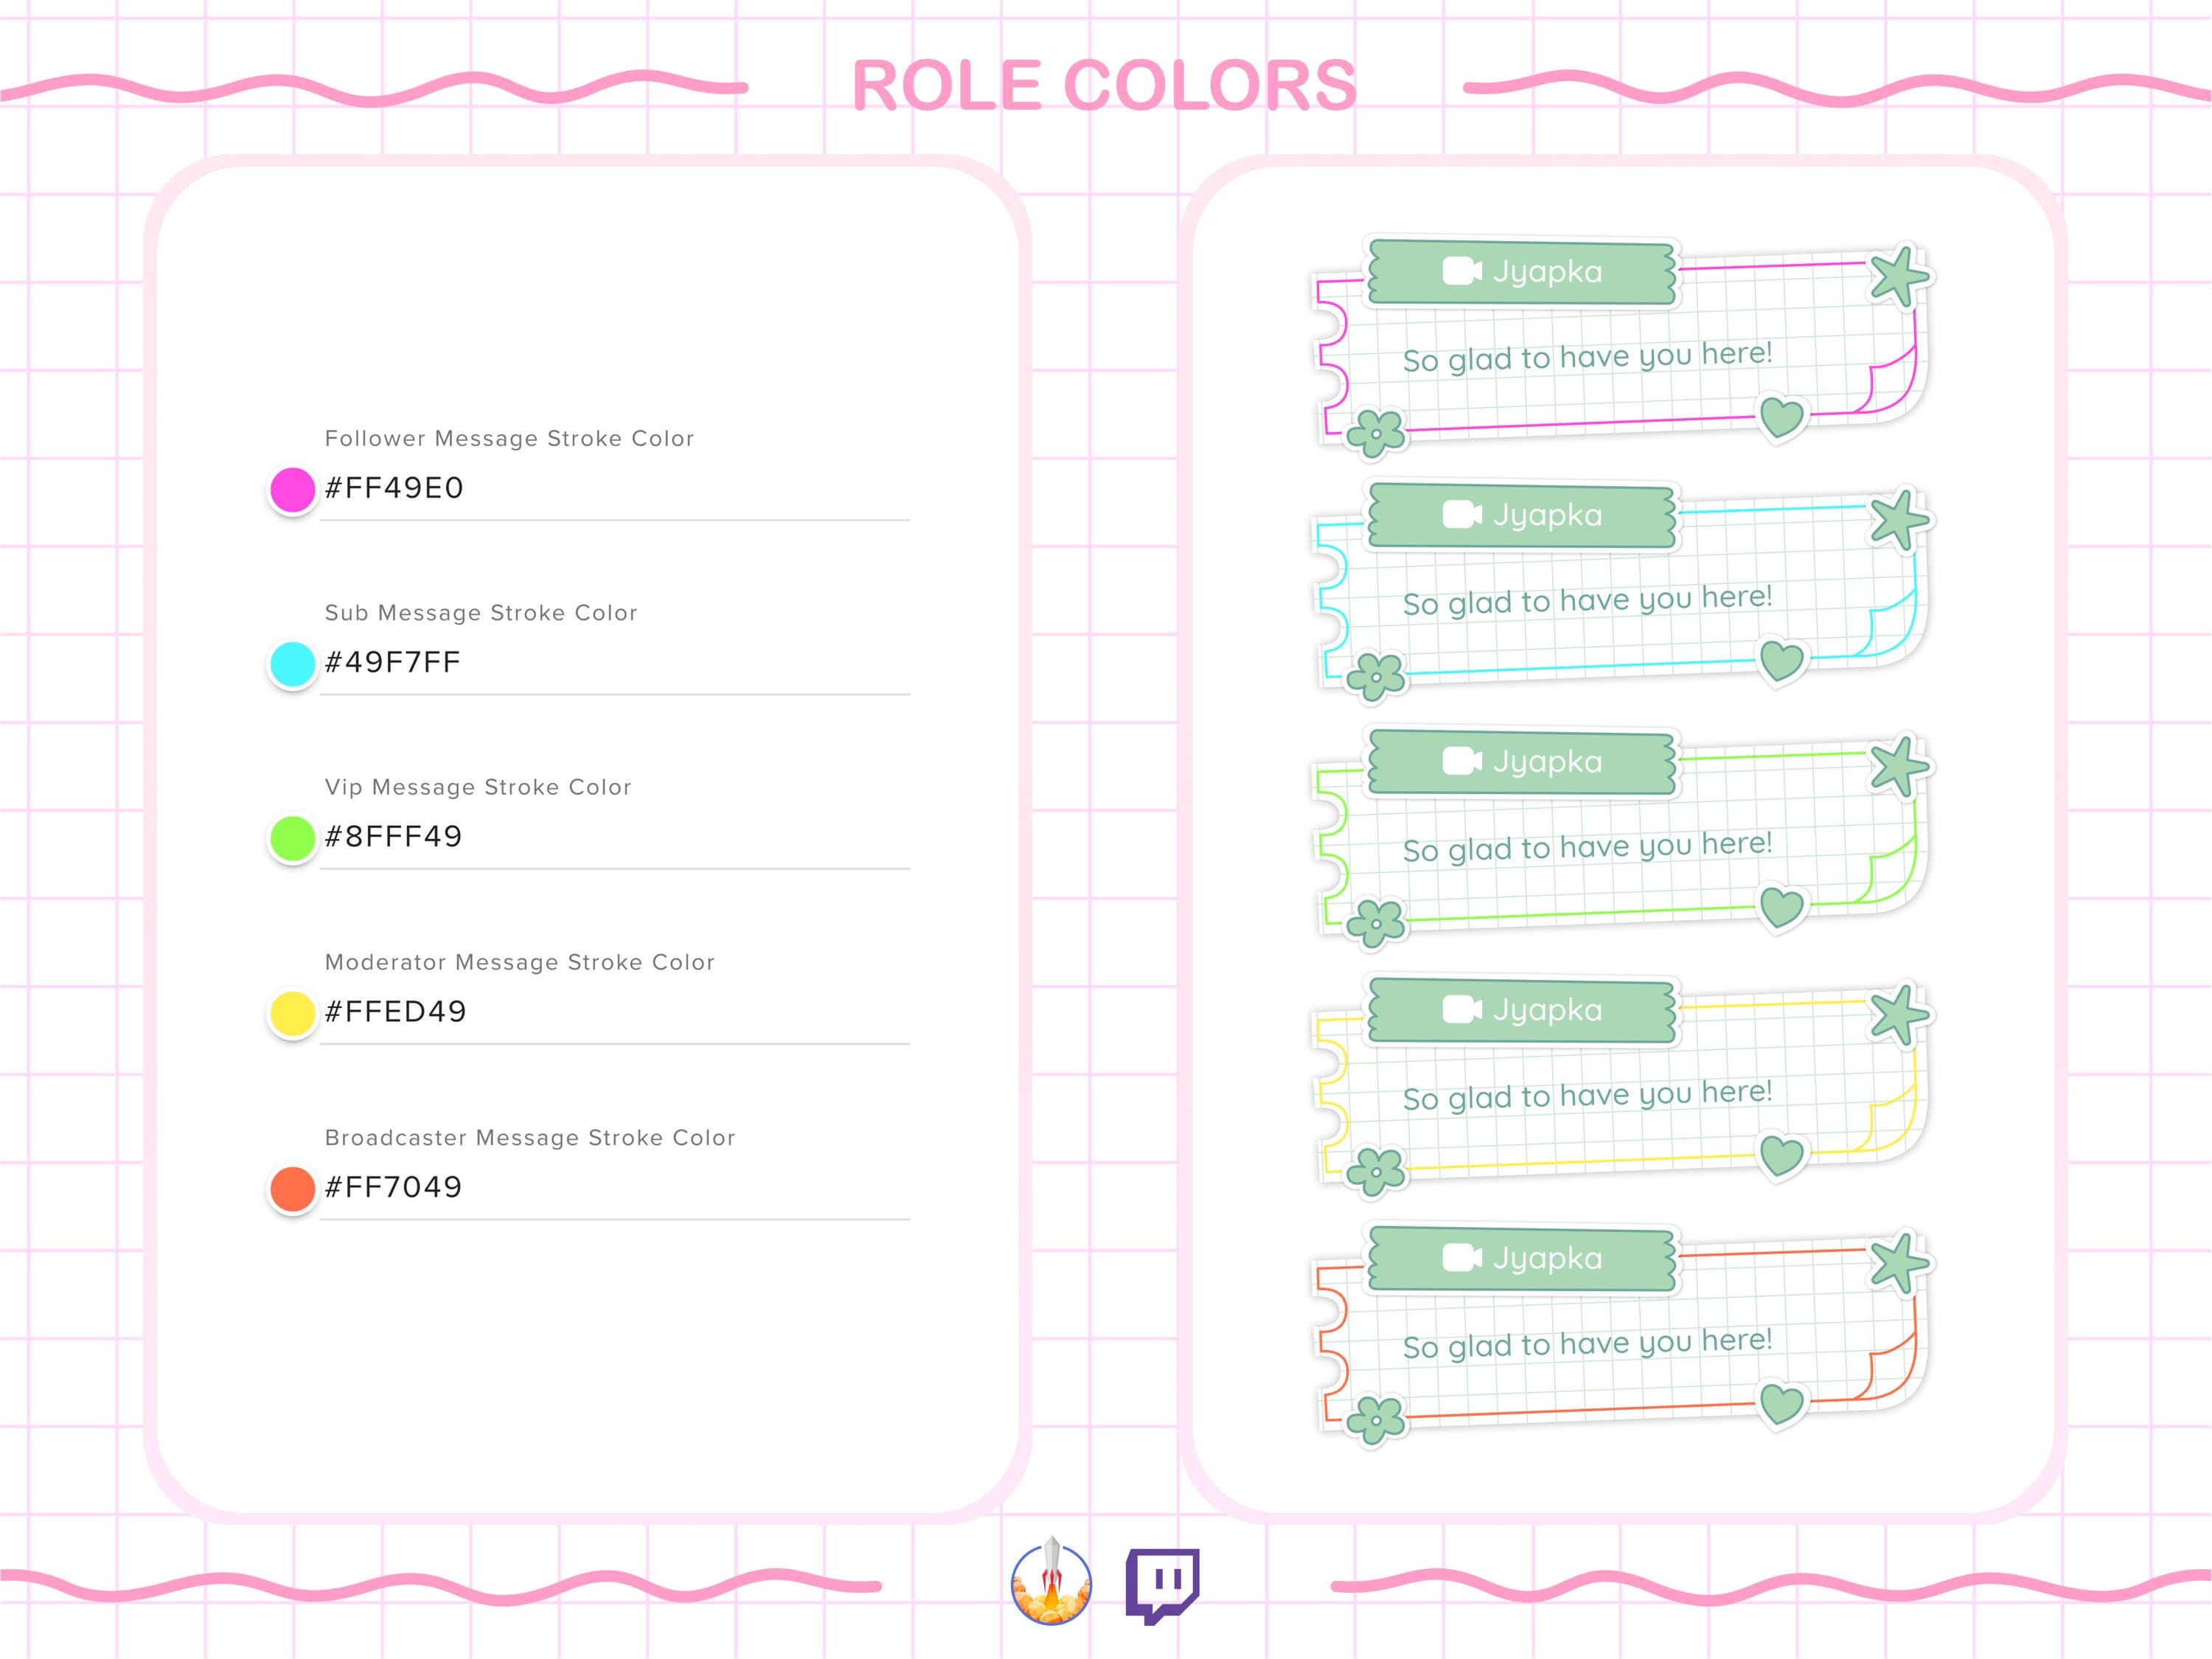
Task: Click the Moderator Message Stroke Color label
Action: [520, 962]
